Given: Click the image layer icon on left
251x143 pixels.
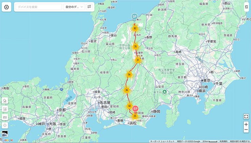Looking at the screenshot, I should 5,109.
